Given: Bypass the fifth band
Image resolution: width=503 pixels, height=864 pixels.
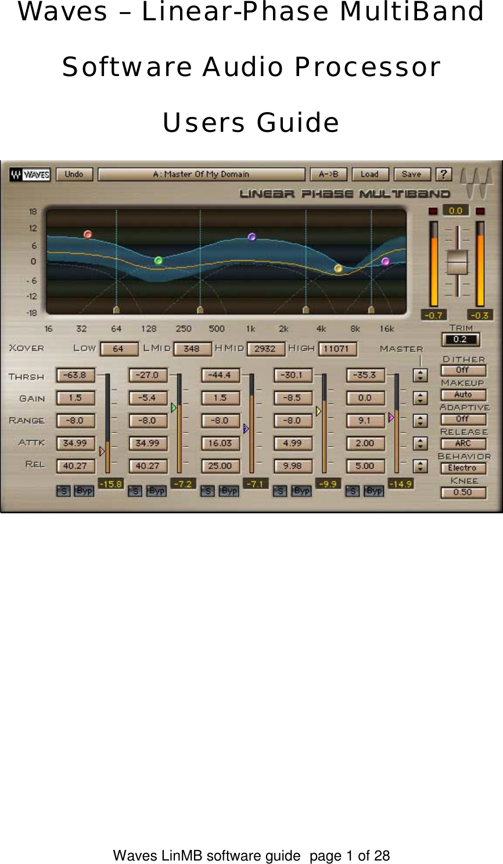Looking at the screenshot, I should tap(373, 491).
